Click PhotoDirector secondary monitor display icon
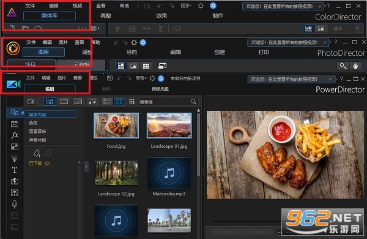This screenshot has width=367, height=239. [x=162, y=66]
